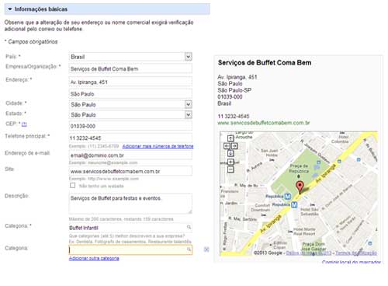This screenshot has width=388, height=286.
Task: Zoom in on the map
Action: (230, 162)
